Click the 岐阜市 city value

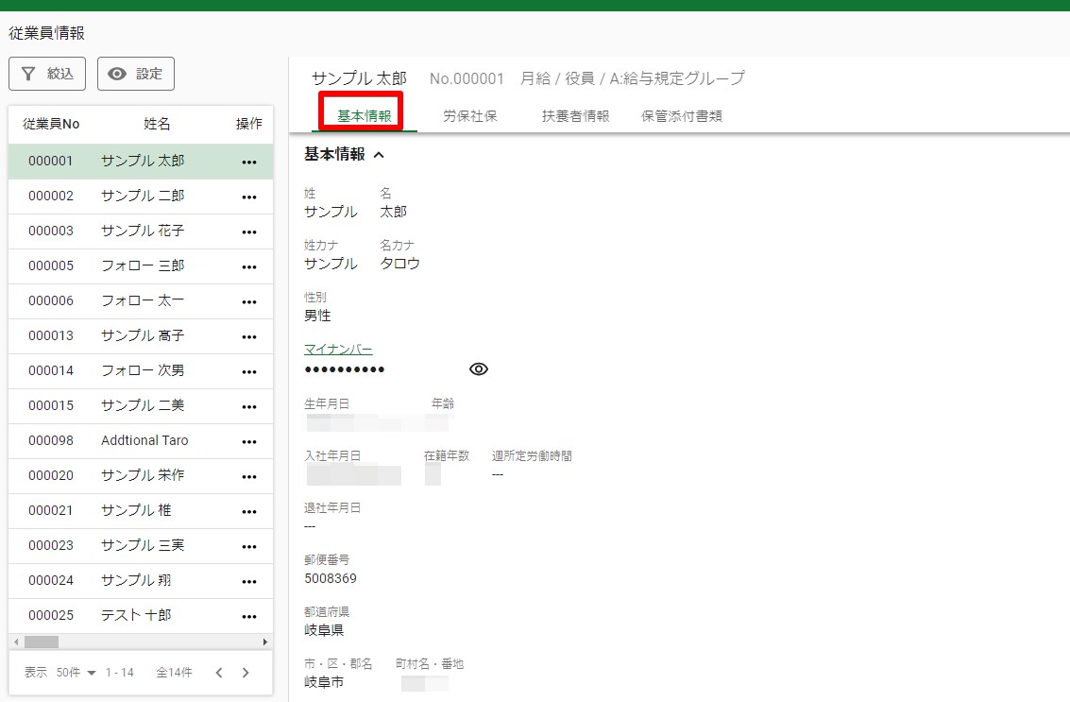click(324, 681)
